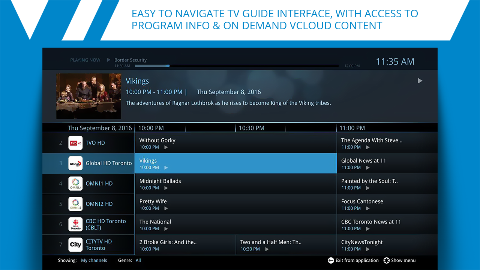
Task: Click the CBC HD Toronto channel logo
Action: click(x=75, y=224)
